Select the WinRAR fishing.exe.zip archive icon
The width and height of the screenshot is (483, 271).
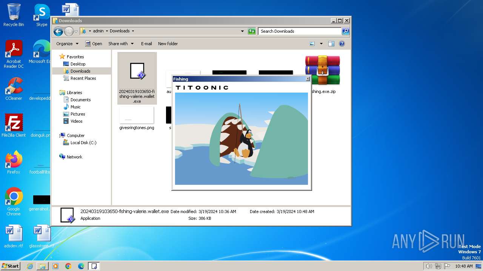(x=323, y=70)
